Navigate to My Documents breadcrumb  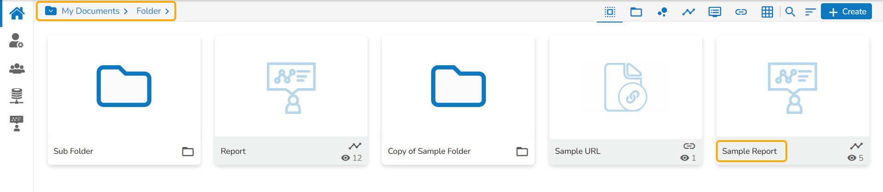tap(91, 11)
